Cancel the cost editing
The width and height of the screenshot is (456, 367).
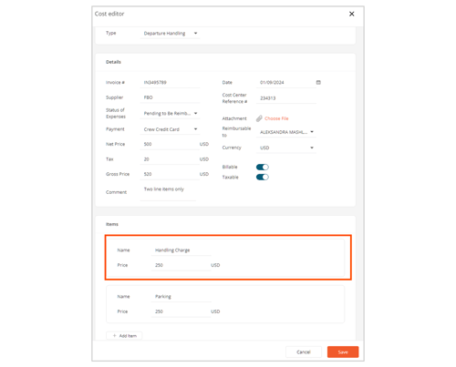point(304,352)
